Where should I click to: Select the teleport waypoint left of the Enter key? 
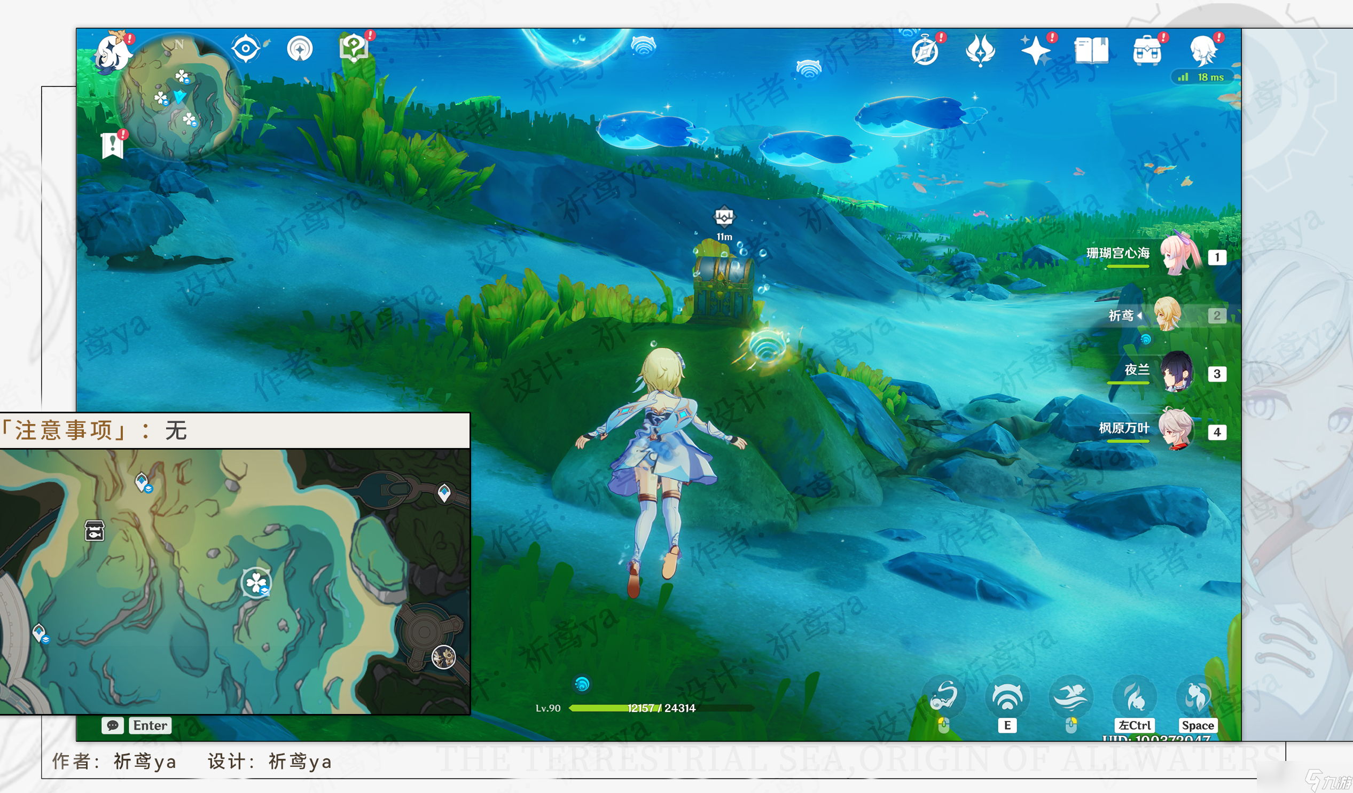(x=40, y=633)
